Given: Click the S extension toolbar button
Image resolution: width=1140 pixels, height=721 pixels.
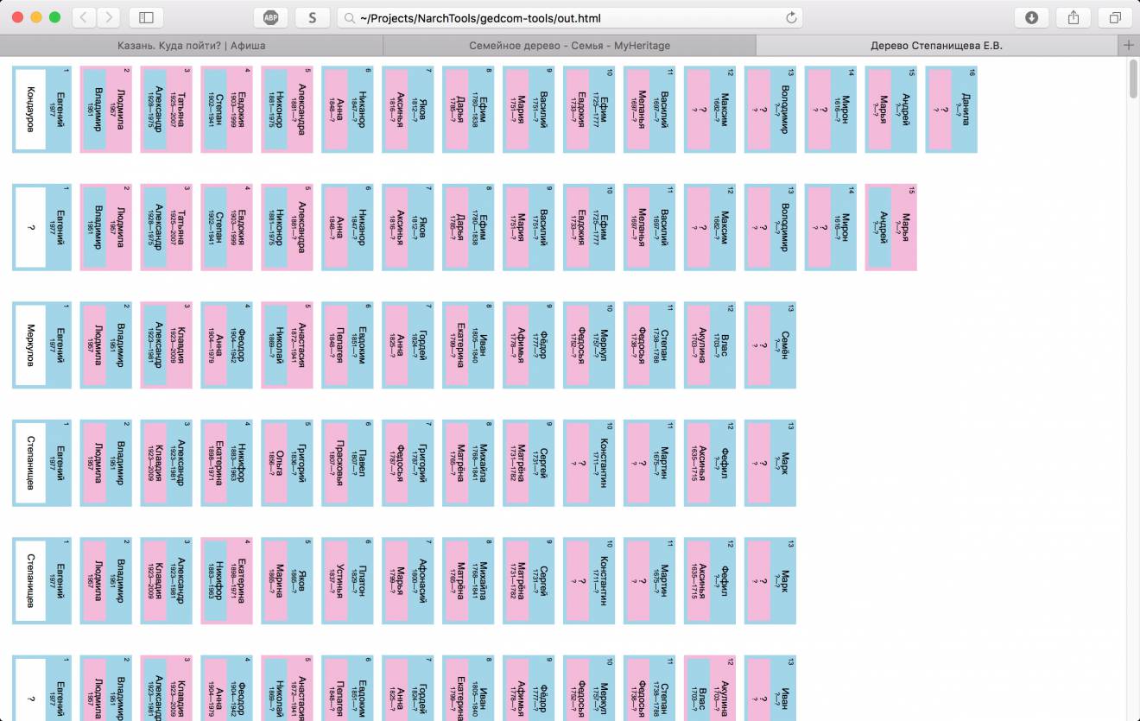Looking at the screenshot, I should click(312, 17).
